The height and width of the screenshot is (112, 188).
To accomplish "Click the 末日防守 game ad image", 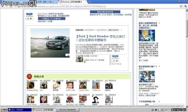I will [147, 76].
